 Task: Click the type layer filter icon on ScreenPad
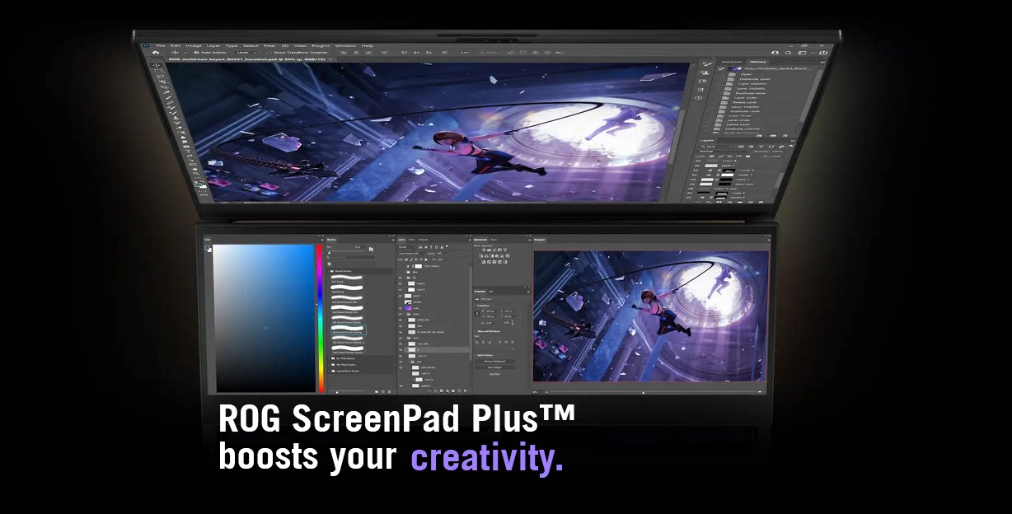pyautogui.click(x=431, y=247)
